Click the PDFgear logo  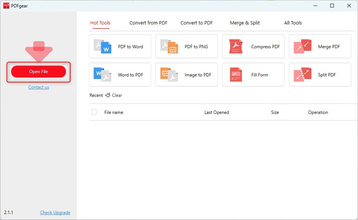click(7, 6)
